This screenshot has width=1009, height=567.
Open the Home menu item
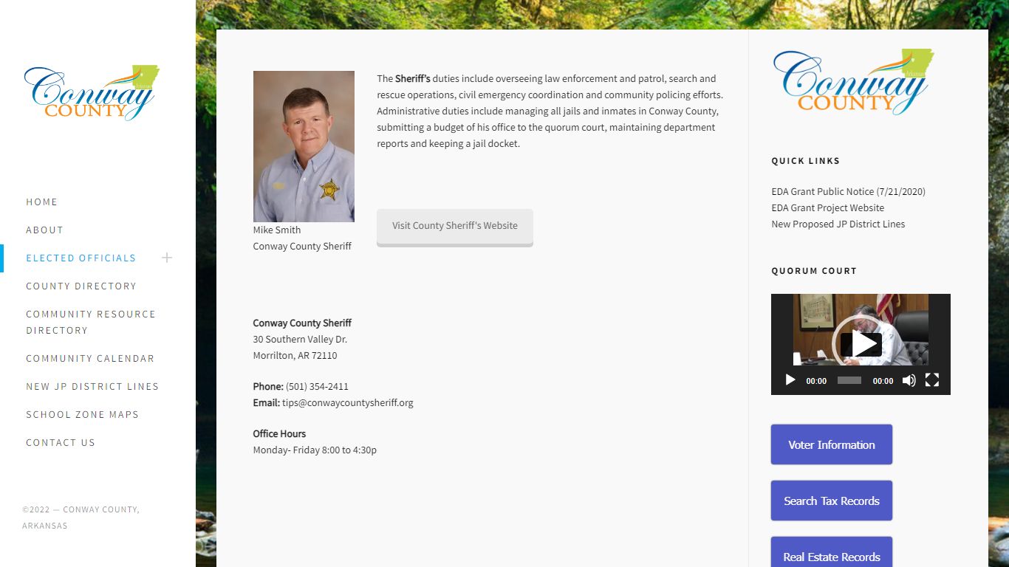point(41,202)
